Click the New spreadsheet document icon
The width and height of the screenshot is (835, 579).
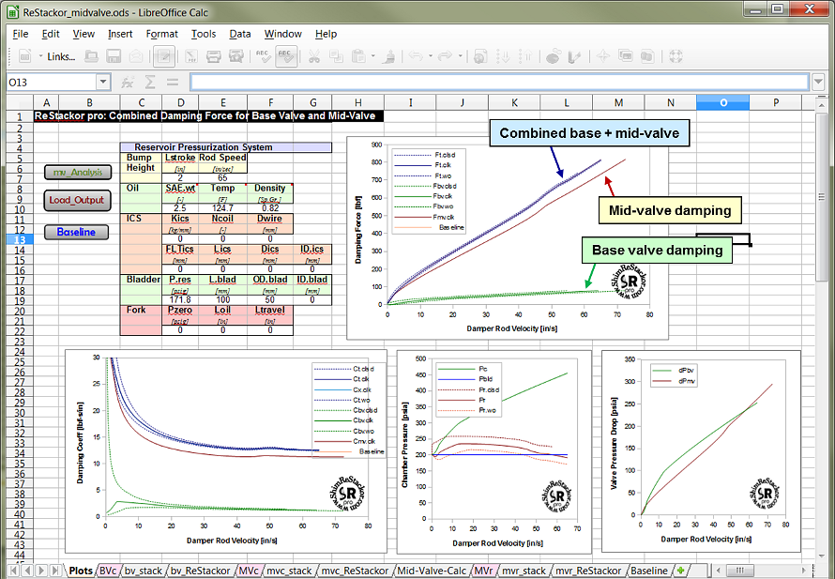click(x=24, y=56)
